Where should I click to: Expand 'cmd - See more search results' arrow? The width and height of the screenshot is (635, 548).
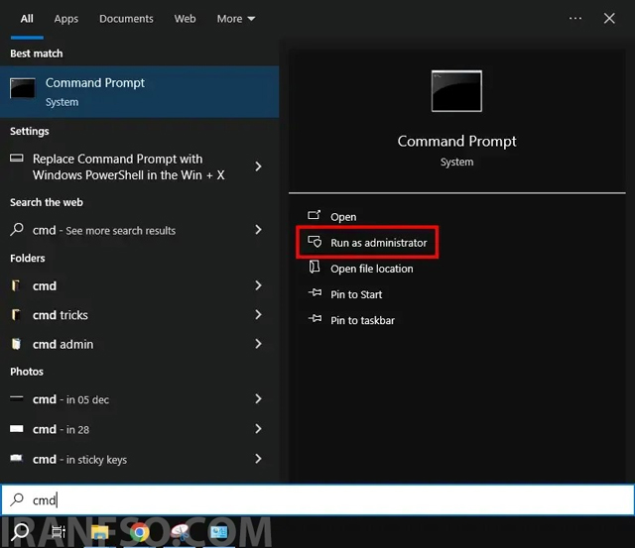(258, 230)
